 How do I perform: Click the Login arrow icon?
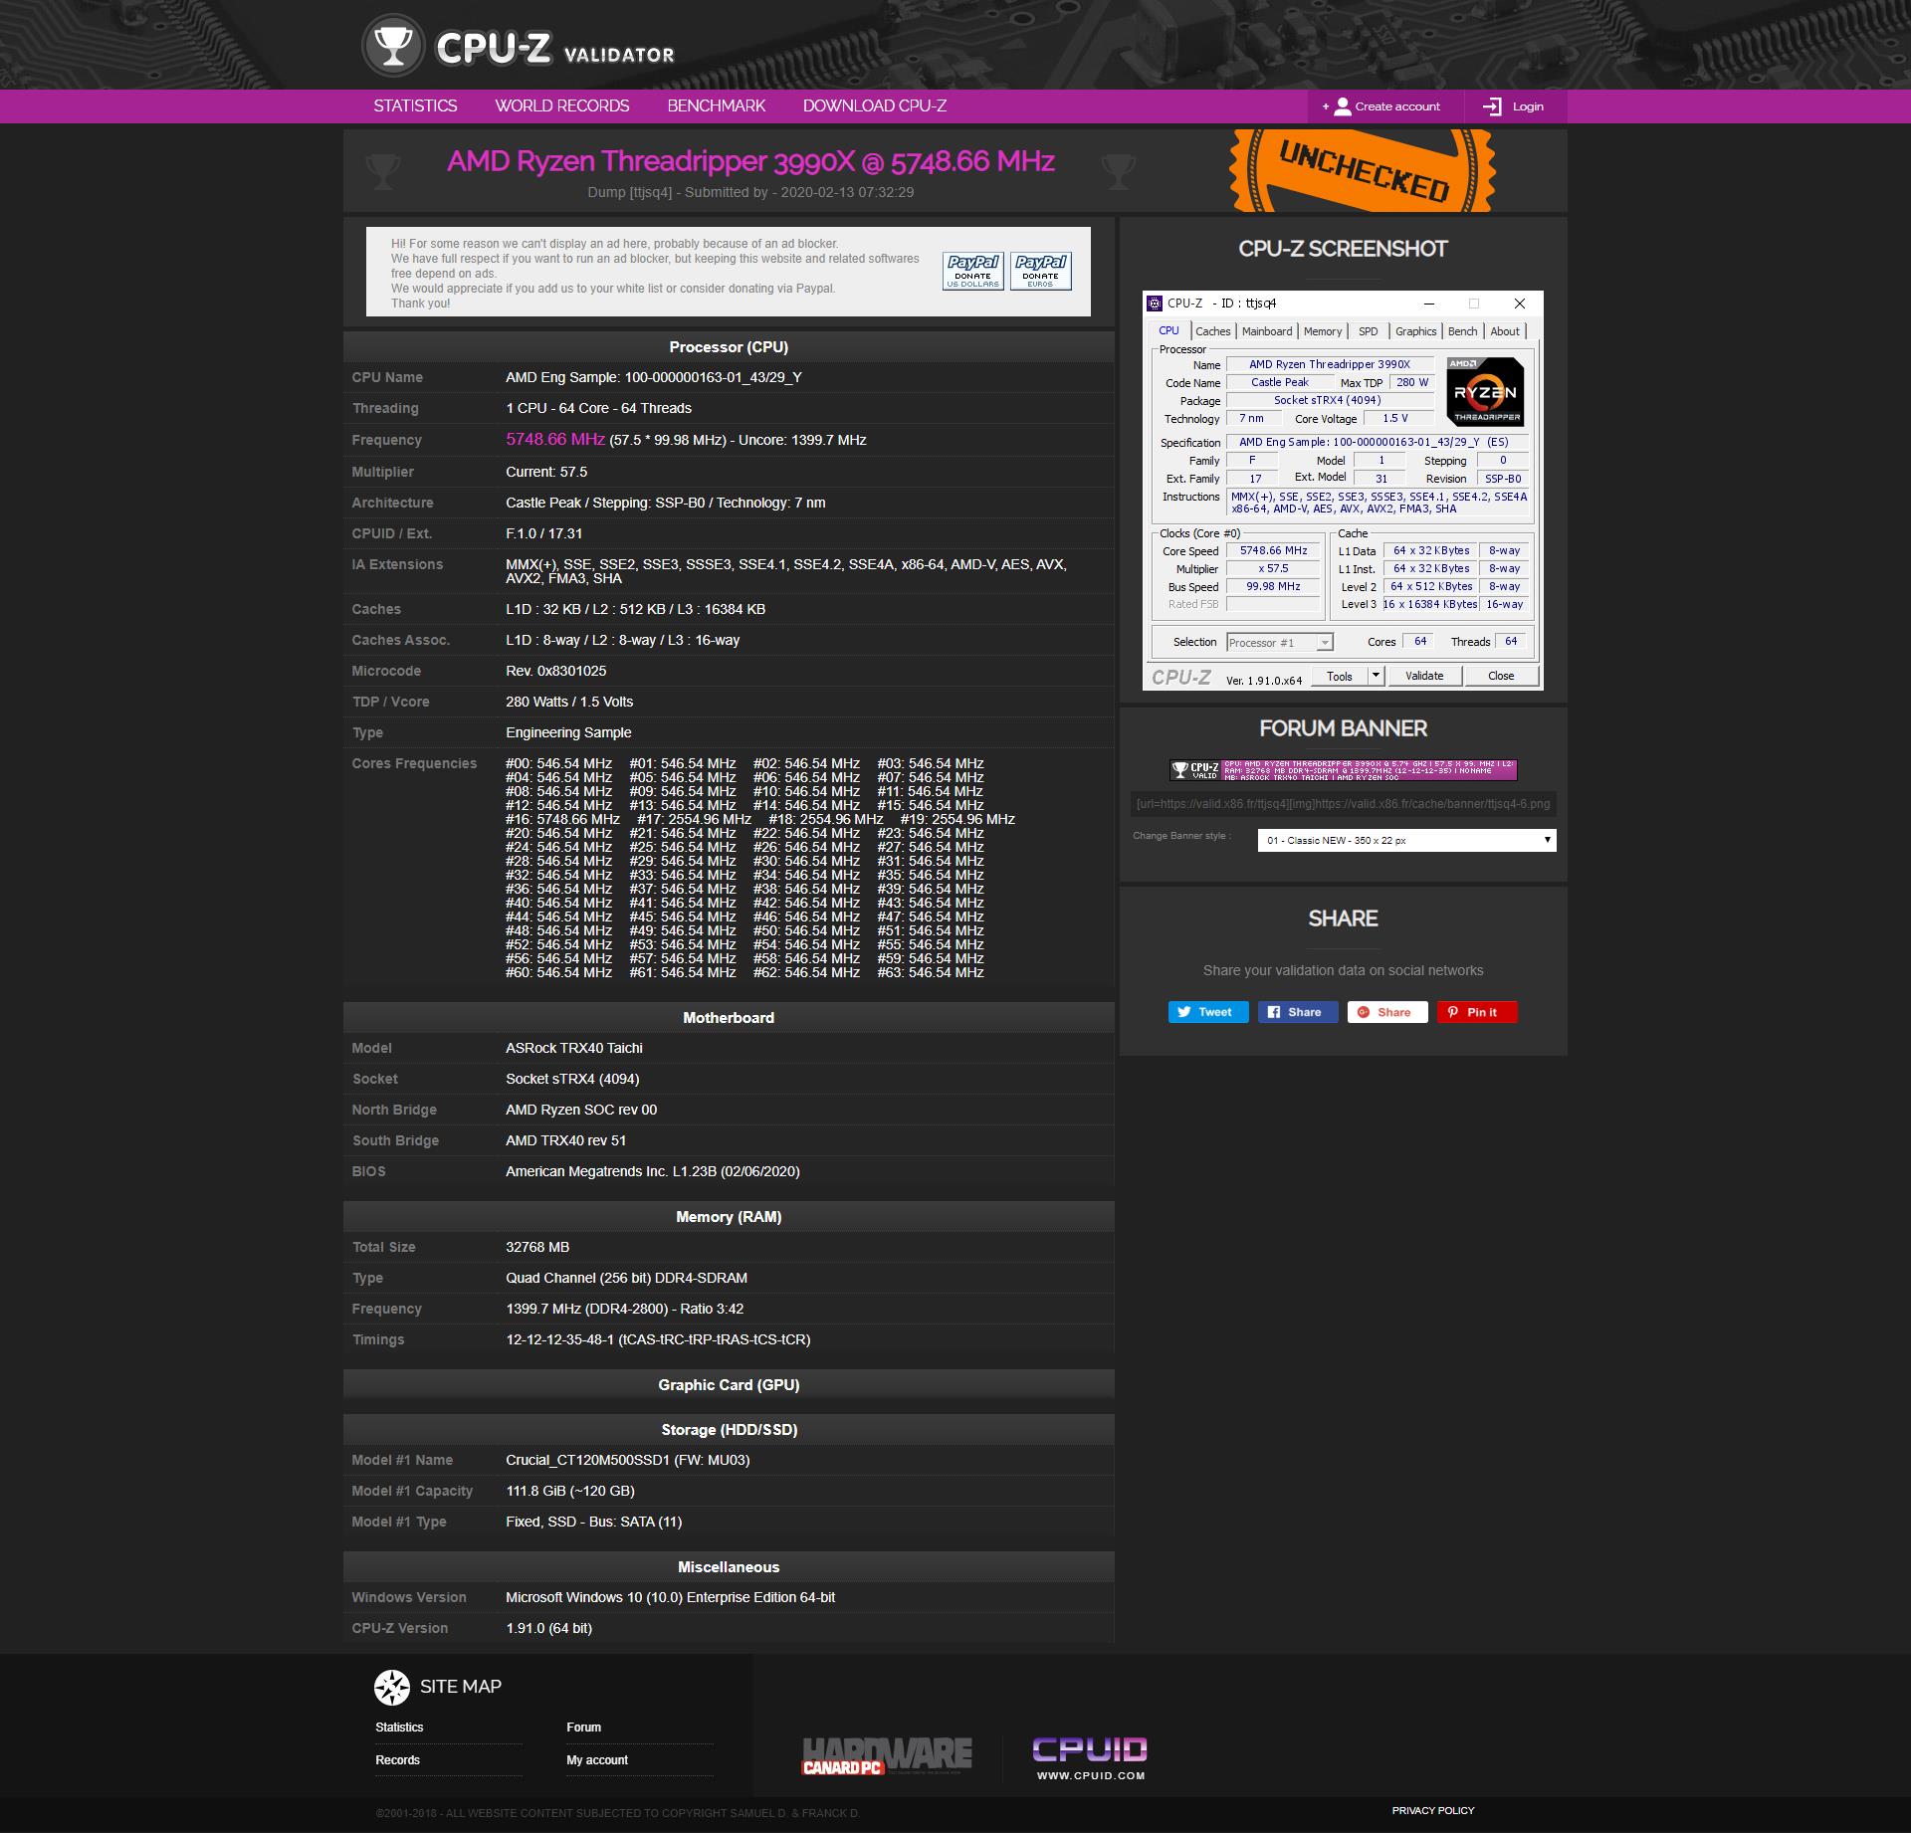[1492, 106]
